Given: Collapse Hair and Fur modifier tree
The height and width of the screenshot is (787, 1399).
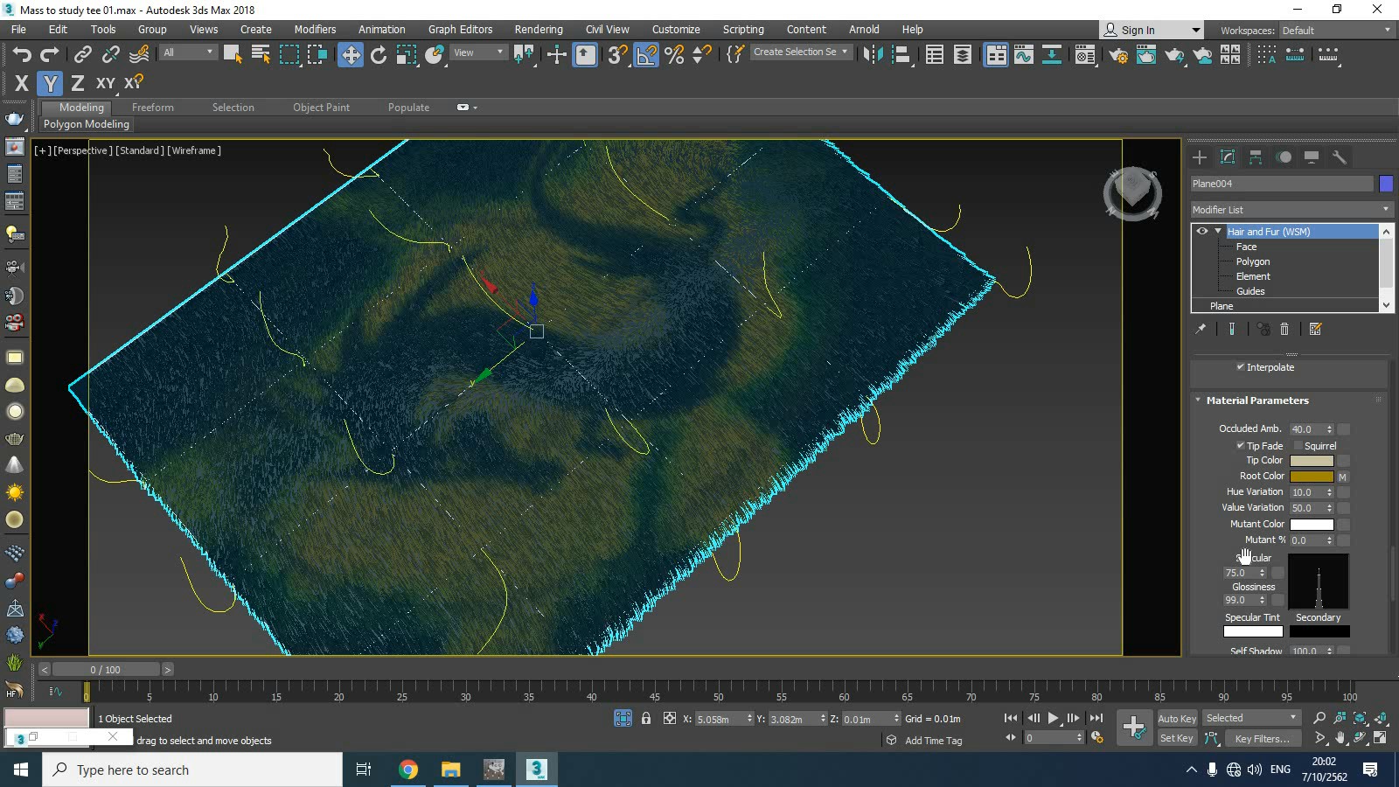Looking at the screenshot, I should click(x=1217, y=231).
